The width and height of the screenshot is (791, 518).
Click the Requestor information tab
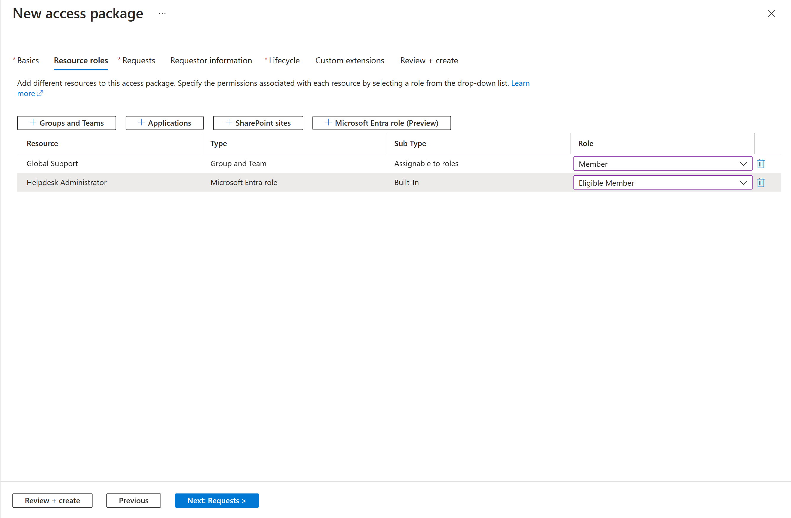pos(211,60)
